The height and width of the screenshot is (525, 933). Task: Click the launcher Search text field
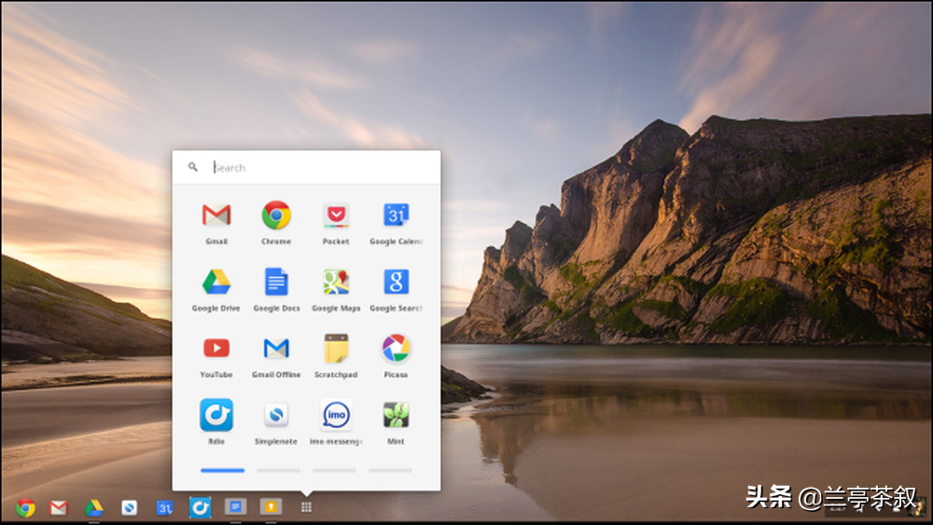coord(317,168)
